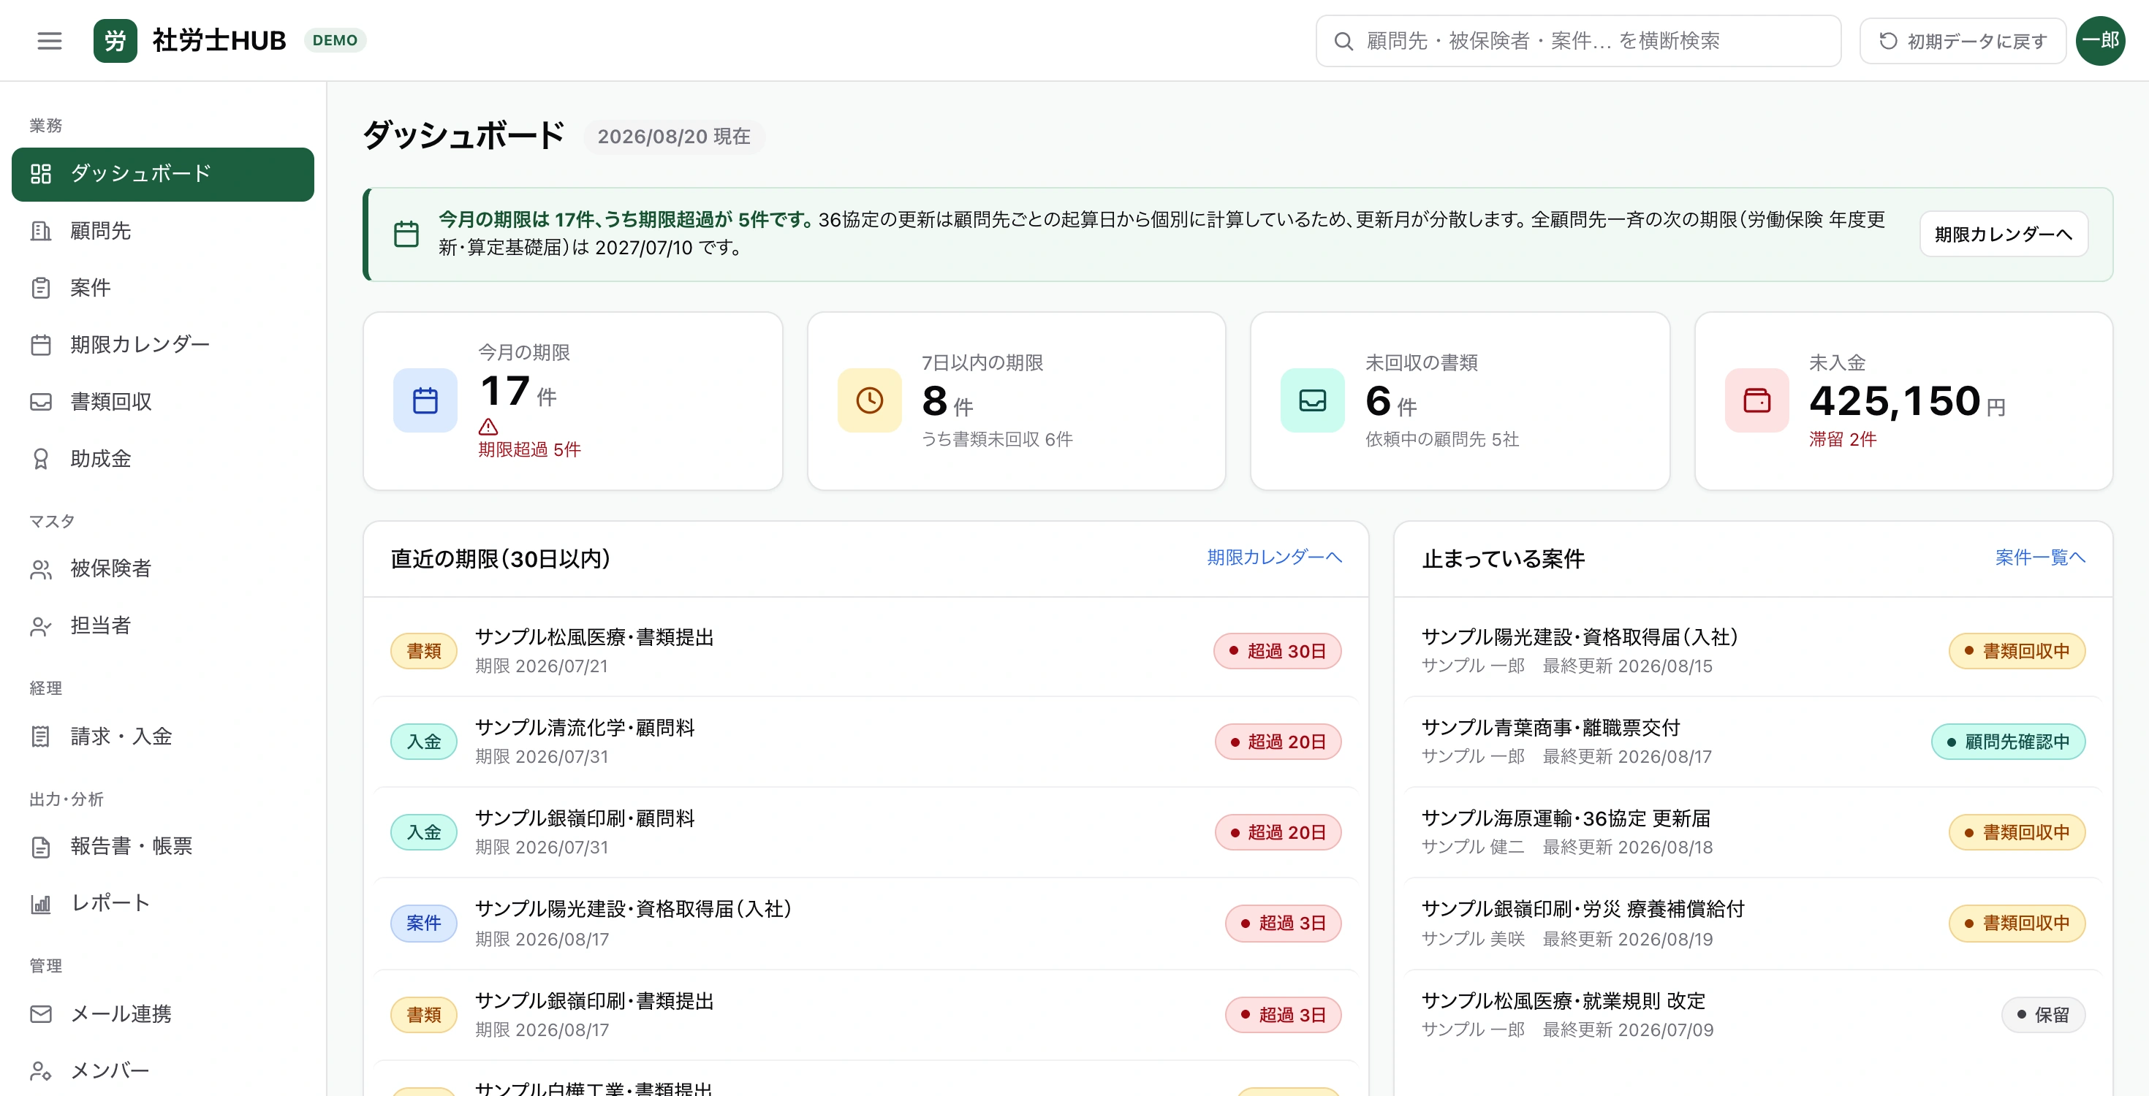2149x1096 pixels.
Task: Open サンプル青葉商事・離職票交付 stalled case
Action: tap(1752, 742)
